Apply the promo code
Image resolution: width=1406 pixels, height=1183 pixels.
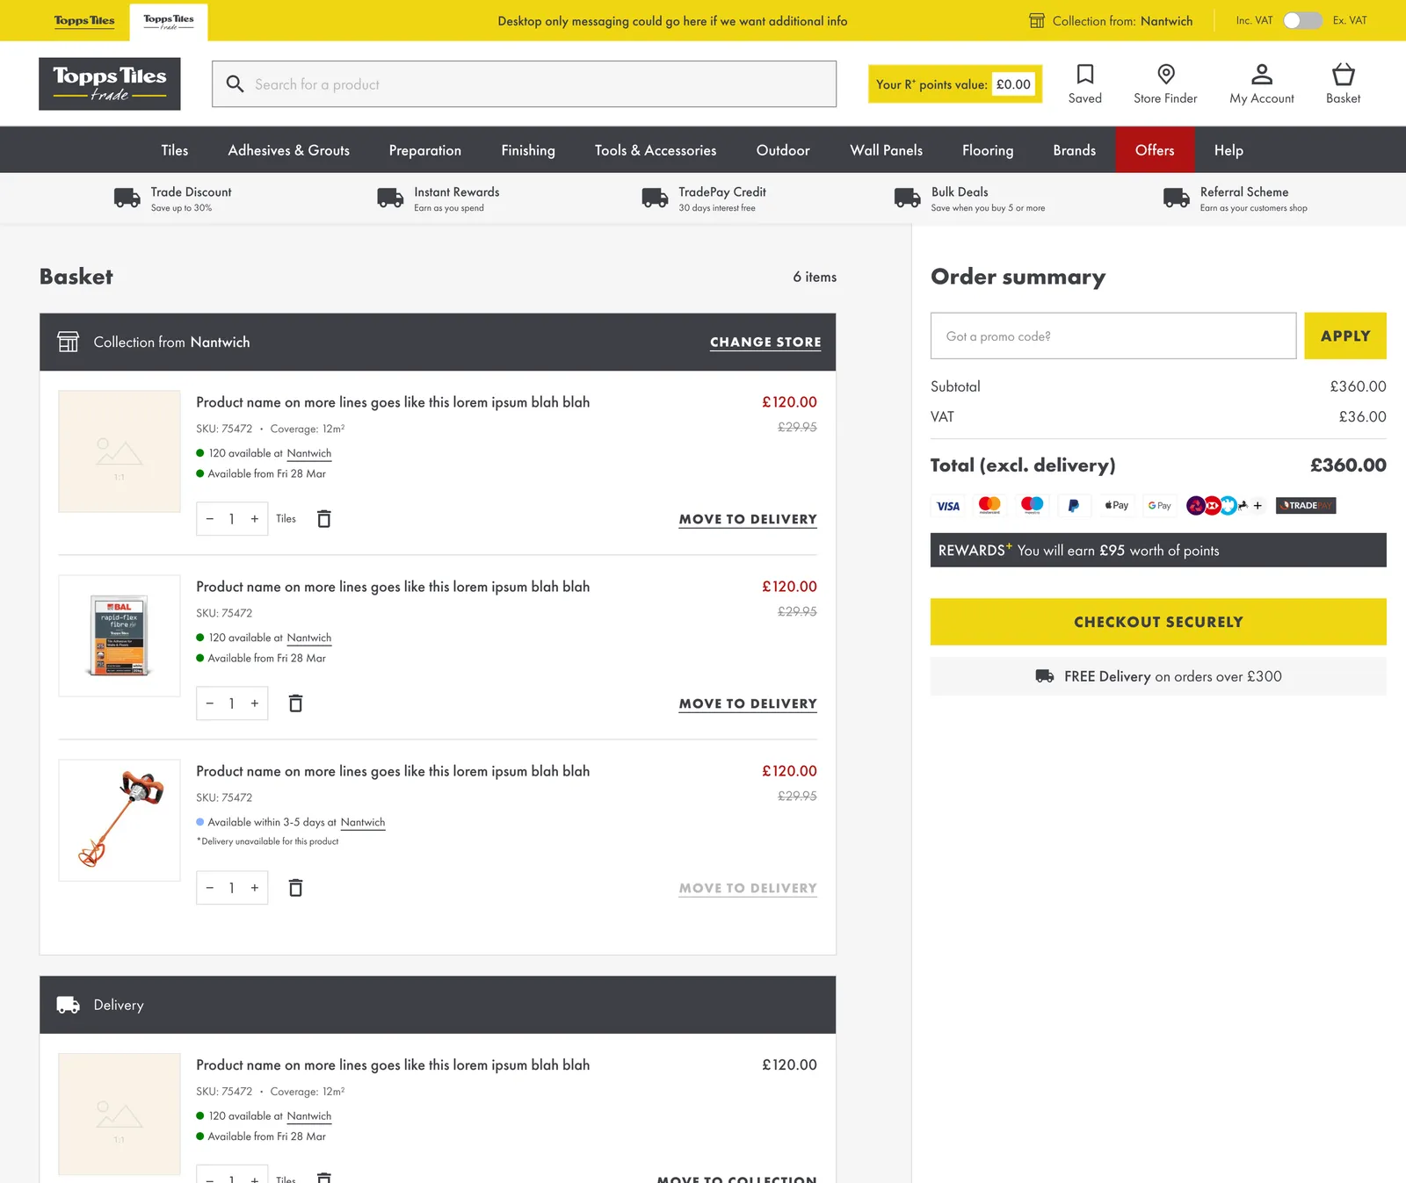click(x=1345, y=335)
